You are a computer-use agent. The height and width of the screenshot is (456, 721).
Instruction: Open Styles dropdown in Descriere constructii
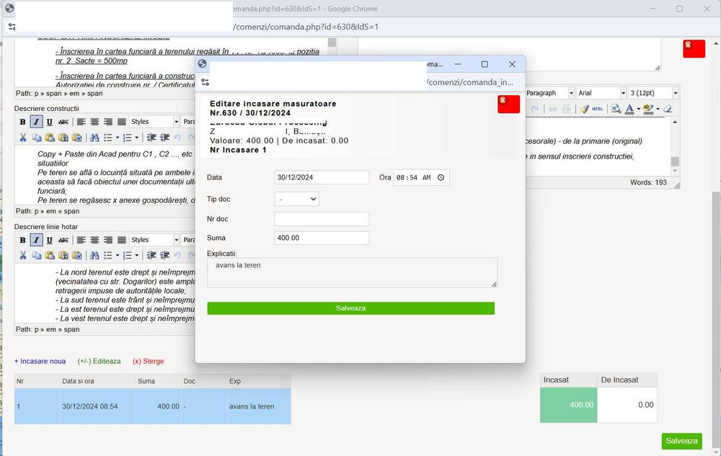point(154,122)
